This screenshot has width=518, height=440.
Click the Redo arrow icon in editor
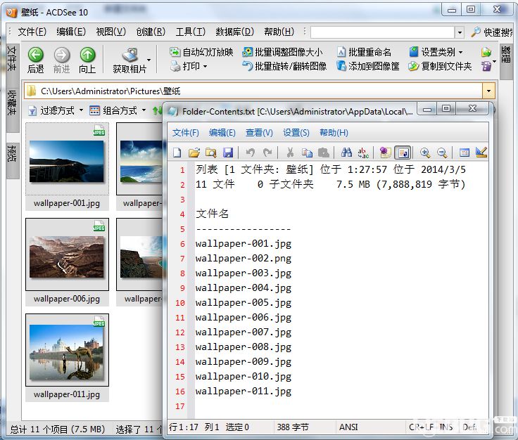[x=267, y=153]
